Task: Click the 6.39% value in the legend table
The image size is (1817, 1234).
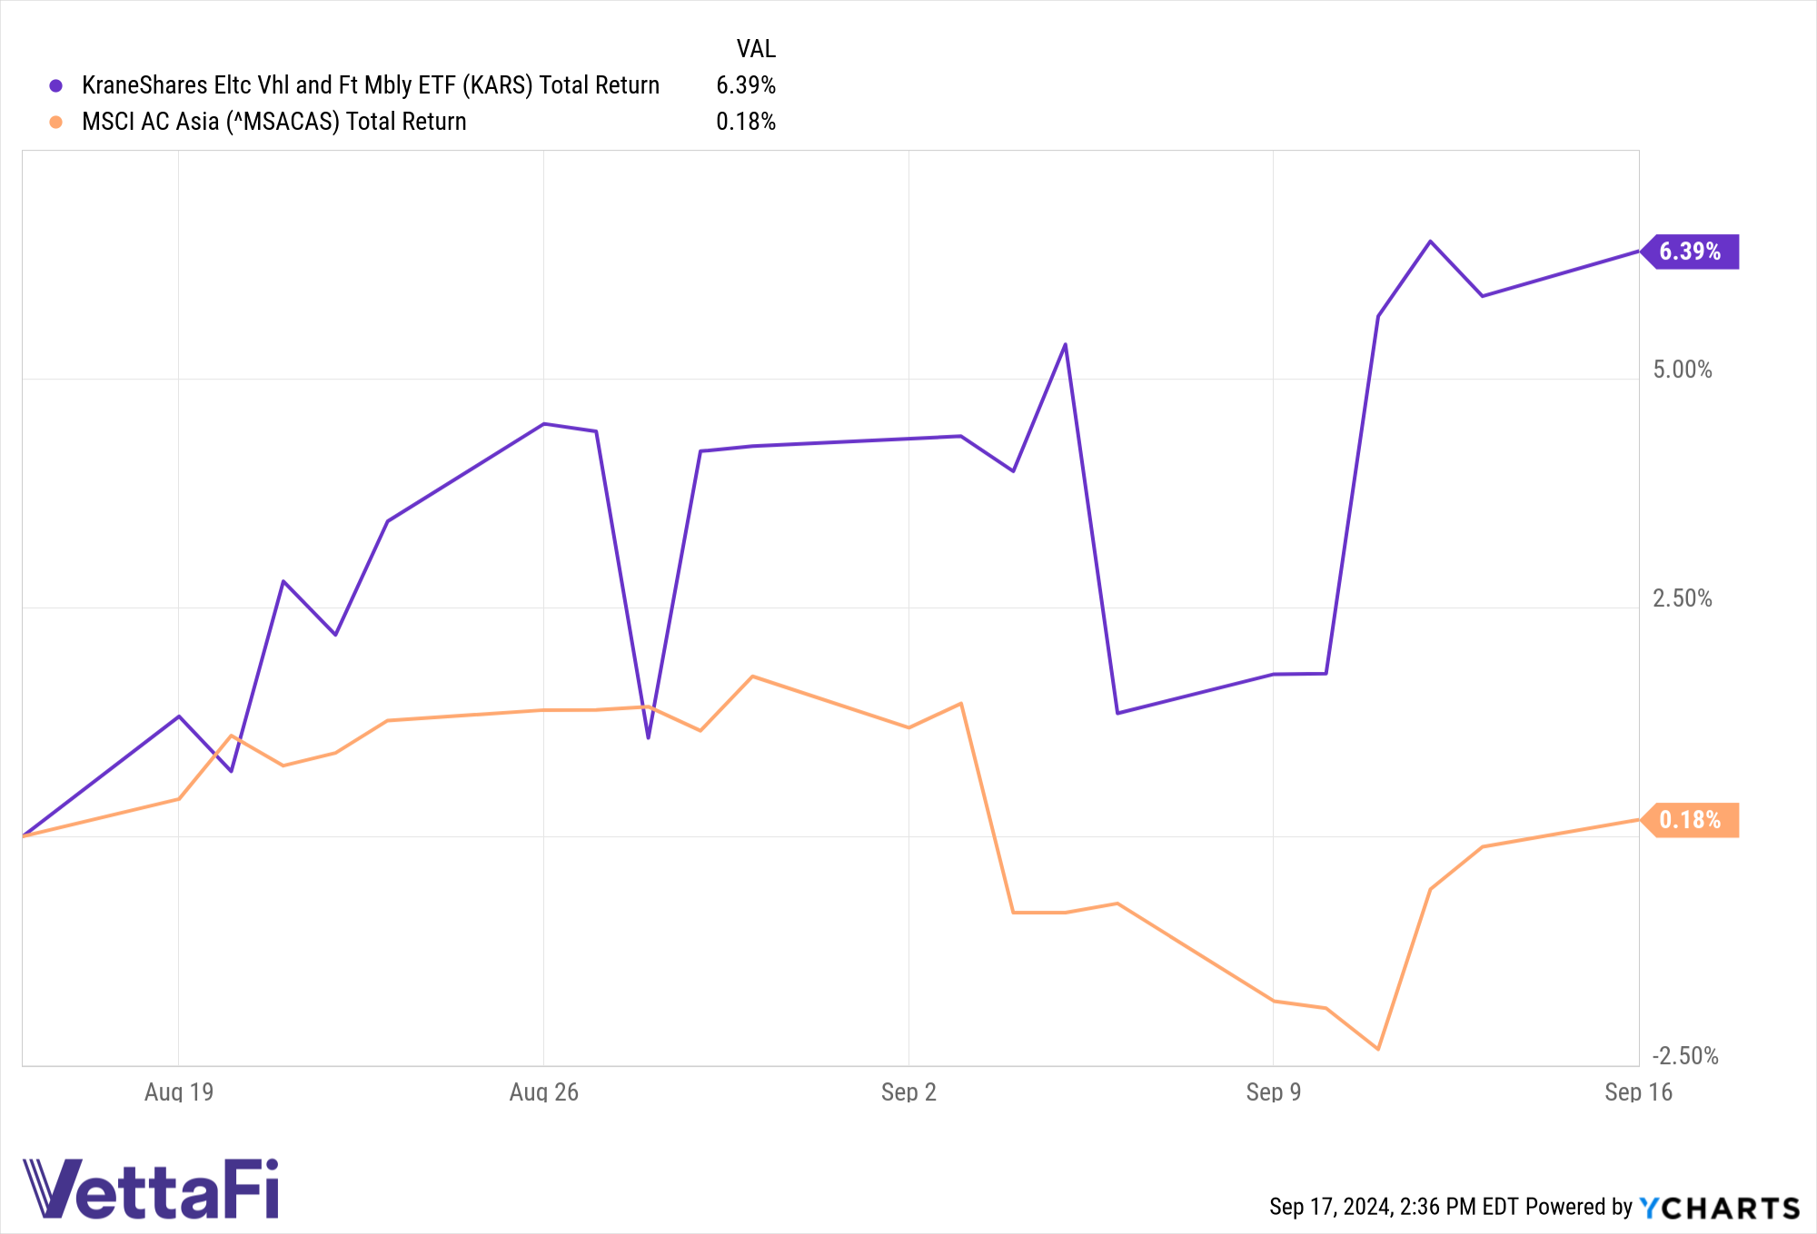Action: tap(746, 85)
